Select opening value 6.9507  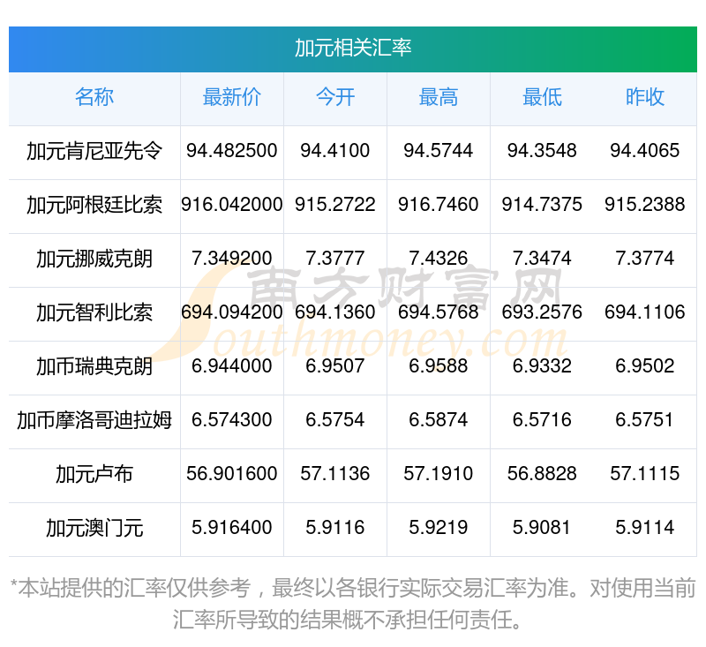pyautogui.click(x=335, y=366)
